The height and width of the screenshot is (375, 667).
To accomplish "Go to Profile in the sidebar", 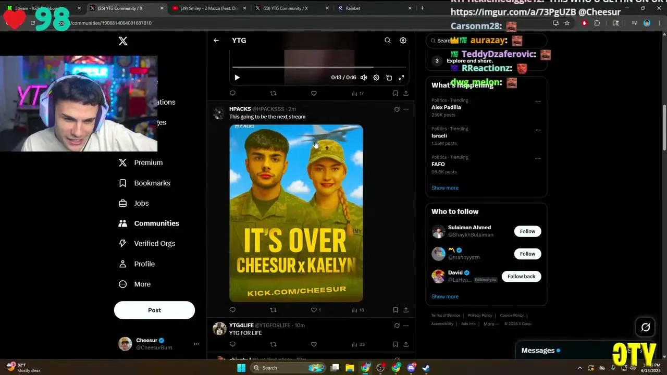I will pyautogui.click(x=137, y=264).
